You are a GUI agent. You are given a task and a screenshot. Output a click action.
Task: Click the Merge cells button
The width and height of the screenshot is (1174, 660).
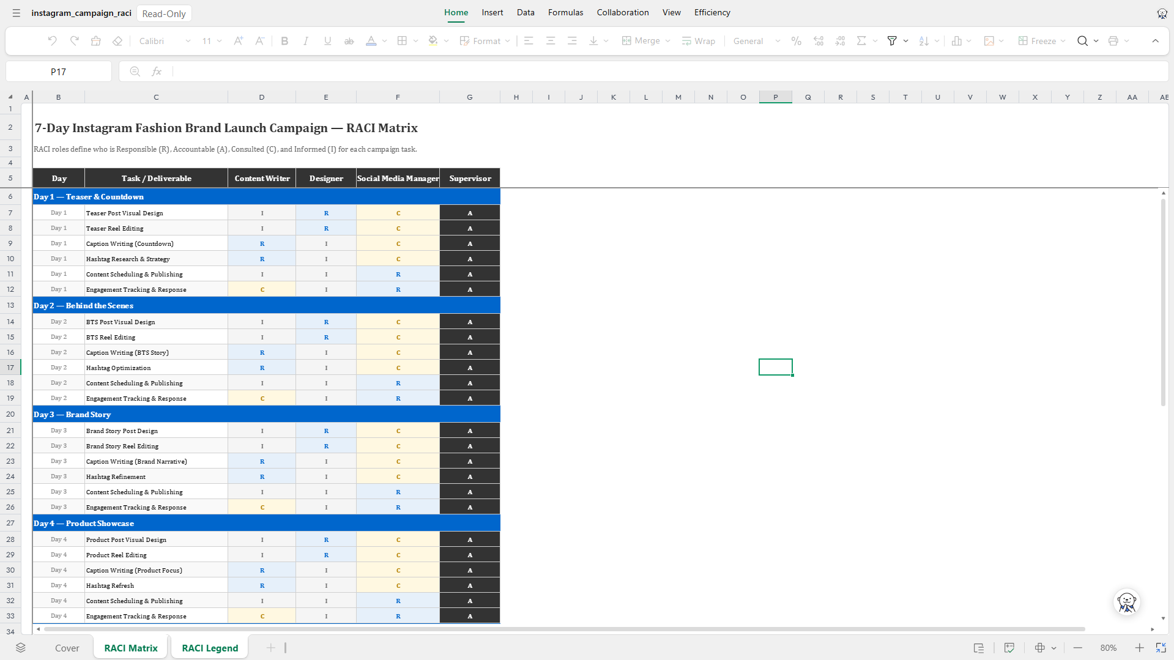coord(641,41)
